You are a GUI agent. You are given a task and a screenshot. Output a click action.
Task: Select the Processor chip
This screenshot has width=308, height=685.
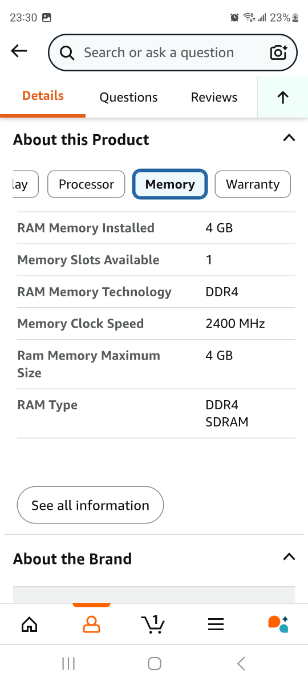[x=86, y=184]
